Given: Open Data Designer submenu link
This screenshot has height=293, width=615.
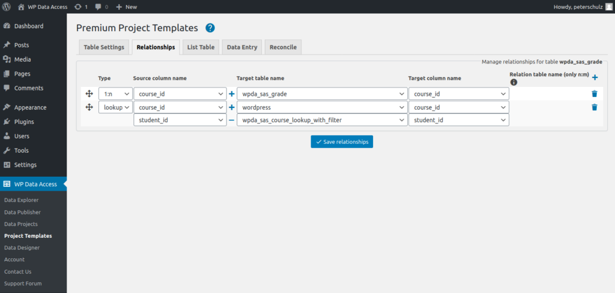Looking at the screenshot, I should [x=22, y=247].
